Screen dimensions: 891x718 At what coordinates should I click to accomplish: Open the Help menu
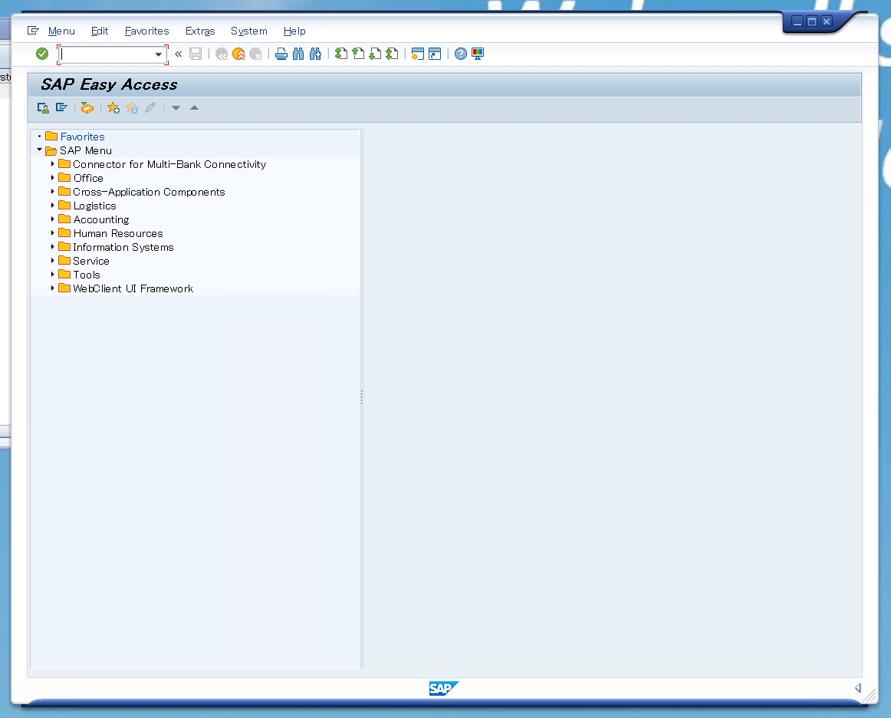click(x=294, y=31)
